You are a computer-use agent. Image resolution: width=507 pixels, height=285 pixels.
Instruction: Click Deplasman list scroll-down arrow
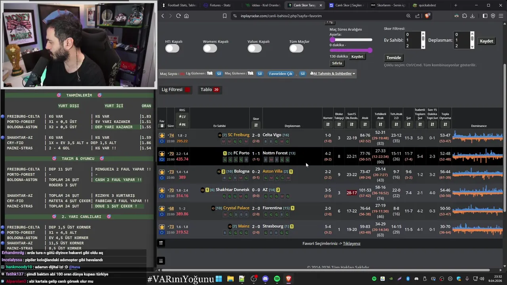(472, 47)
